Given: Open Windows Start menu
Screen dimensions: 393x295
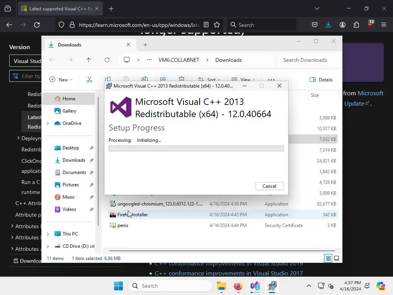Looking at the screenshot, I should 118,286.
